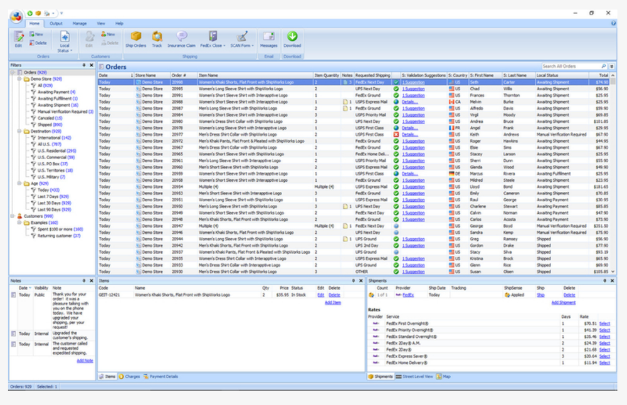
Task: Select the FedEx Home Delivery rate
Action: (x=604, y=363)
